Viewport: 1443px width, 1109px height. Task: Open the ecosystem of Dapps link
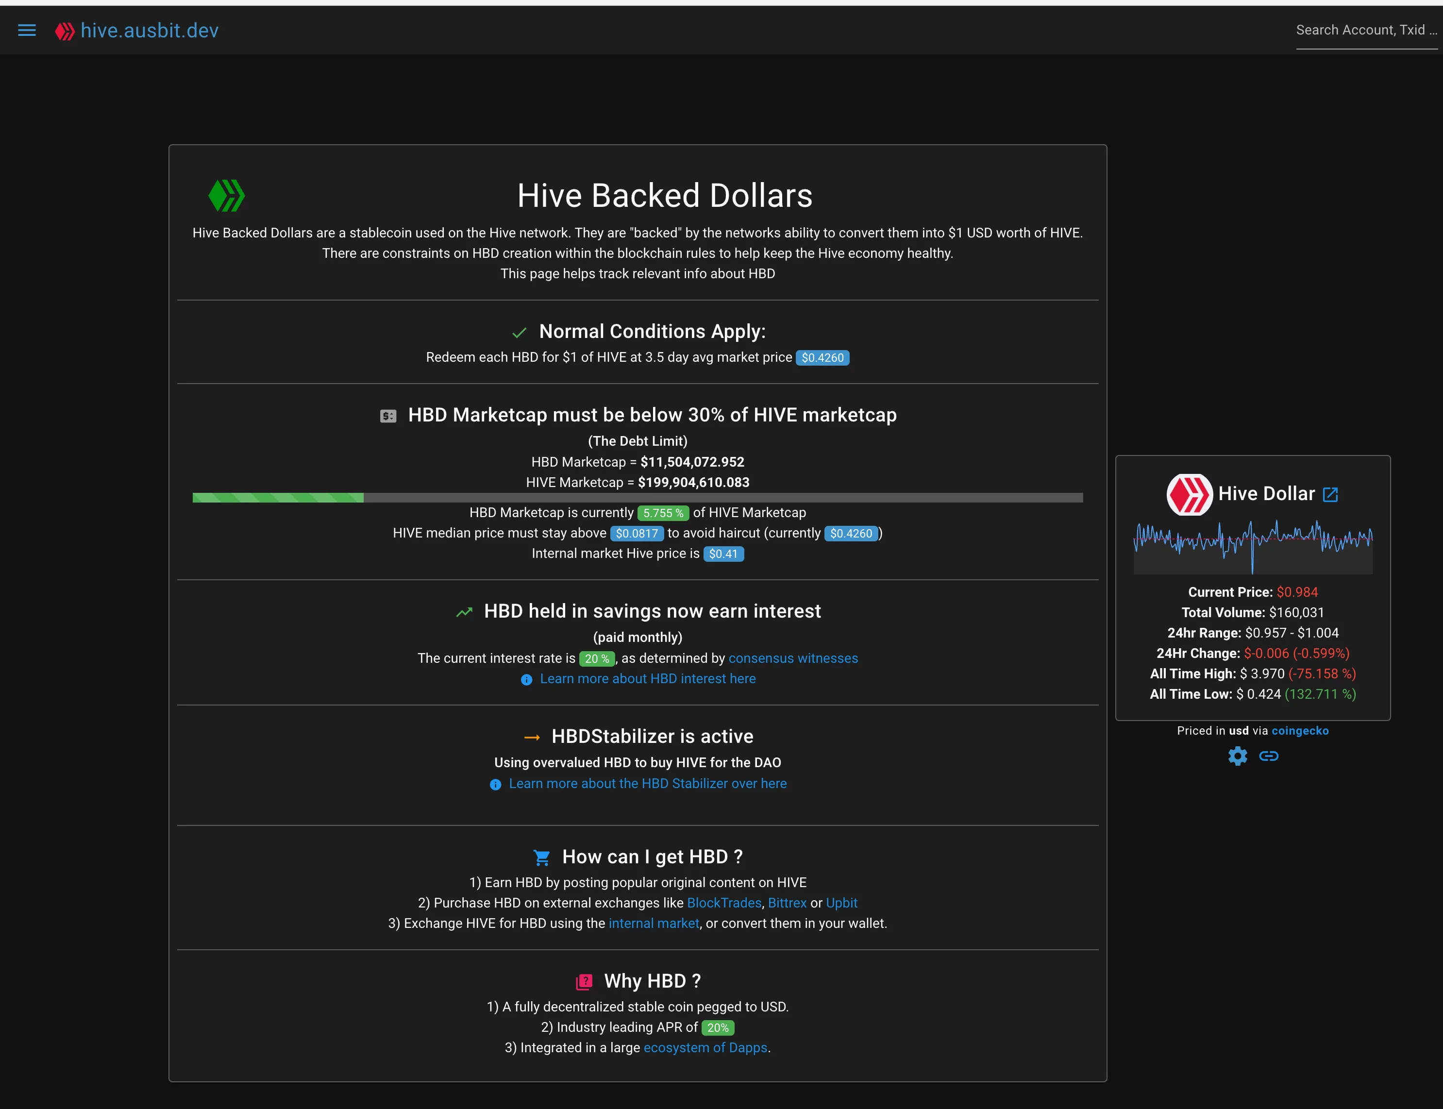(x=705, y=1048)
